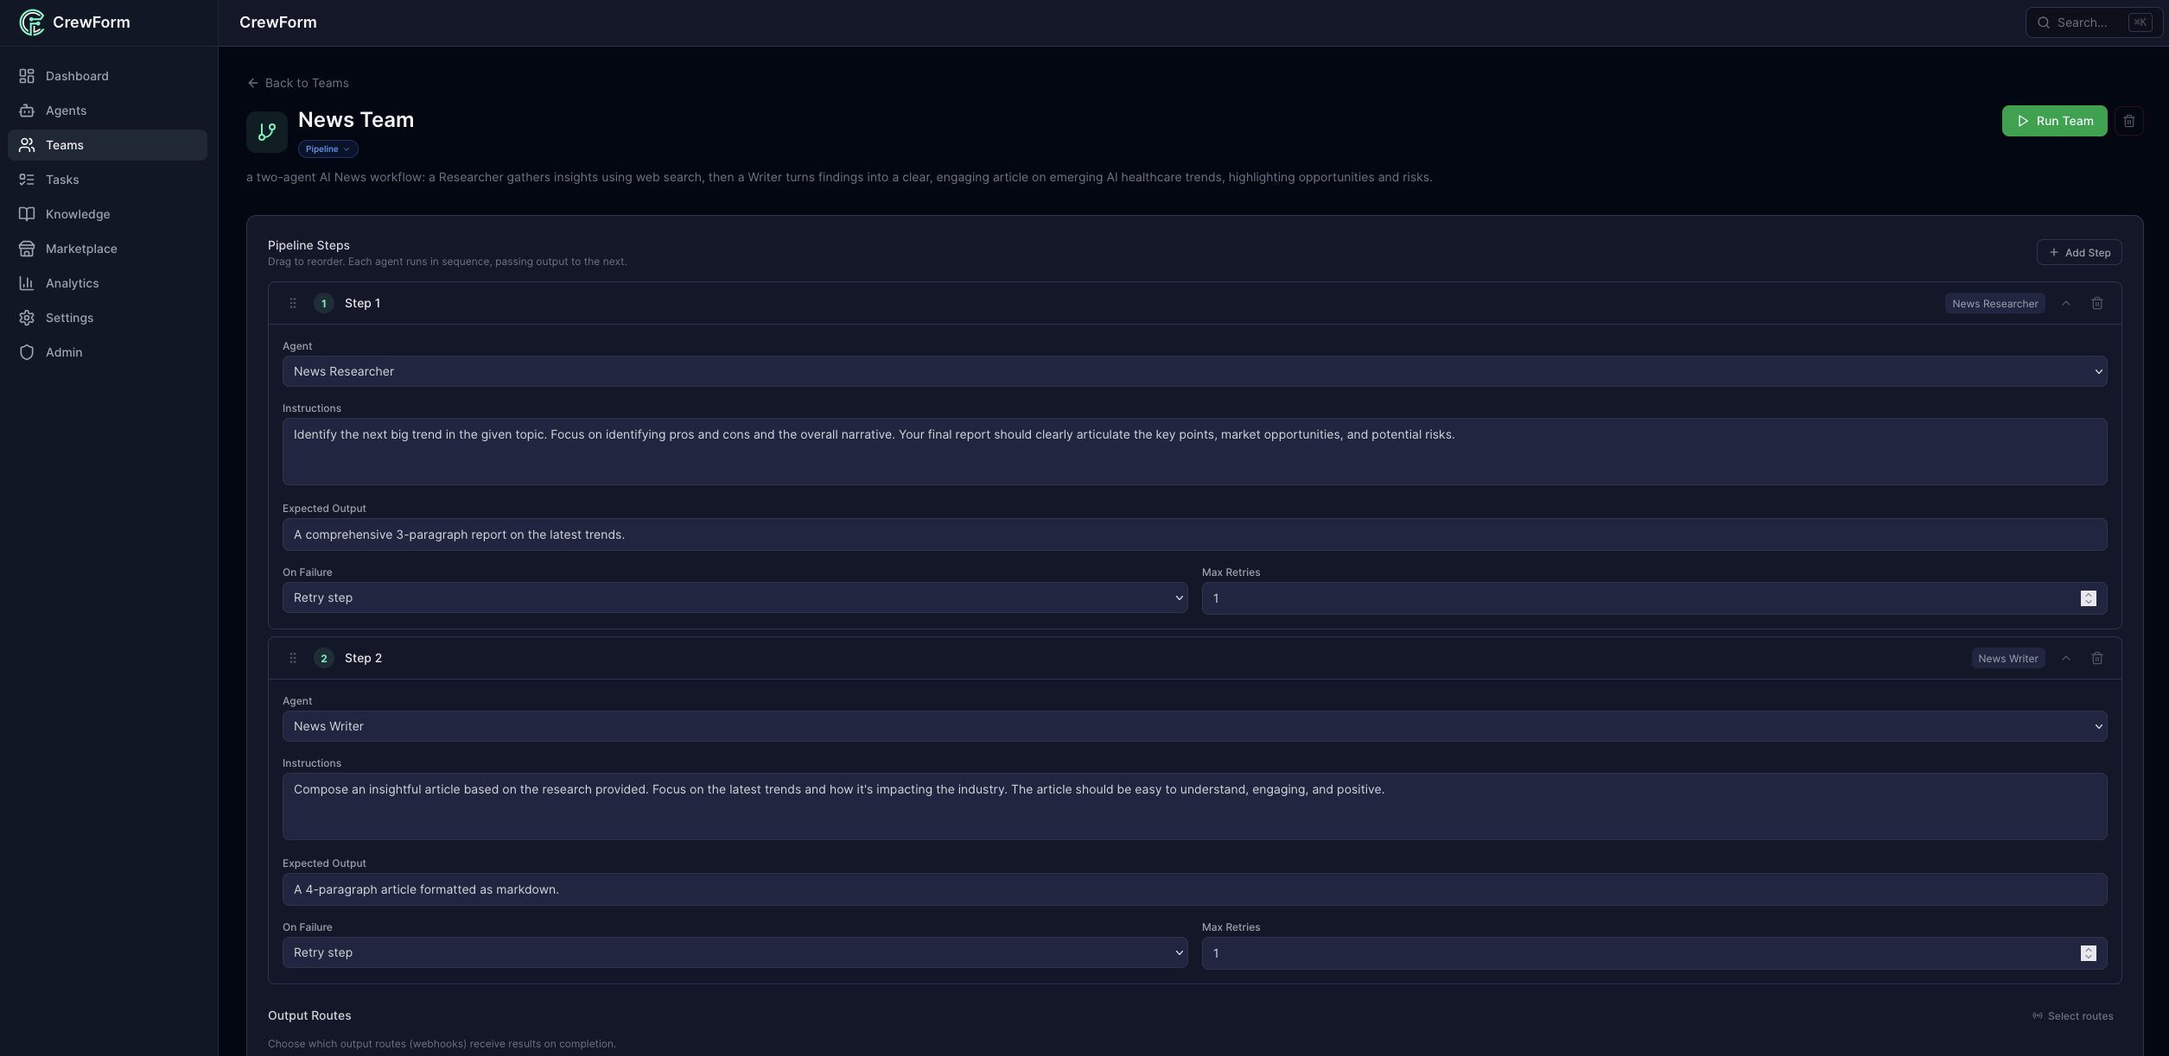Click the Step 1 Max Retries stepper
Viewport: 2169px width, 1056px height.
tap(2088, 598)
